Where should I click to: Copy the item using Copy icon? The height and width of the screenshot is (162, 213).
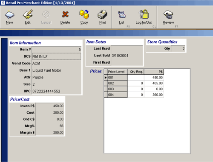[84, 14]
